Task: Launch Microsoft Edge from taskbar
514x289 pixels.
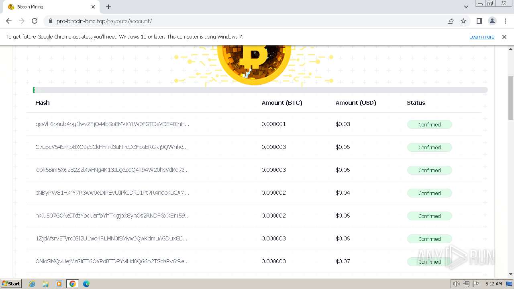Action: (x=86, y=284)
